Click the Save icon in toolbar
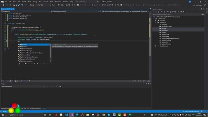The width and height of the screenshot is (208, 117). (17, 5)
